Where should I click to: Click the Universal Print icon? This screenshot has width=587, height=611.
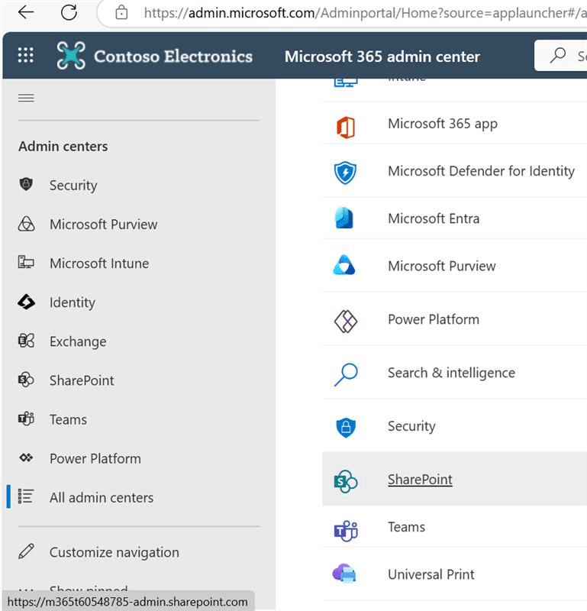tap(346, 574)
